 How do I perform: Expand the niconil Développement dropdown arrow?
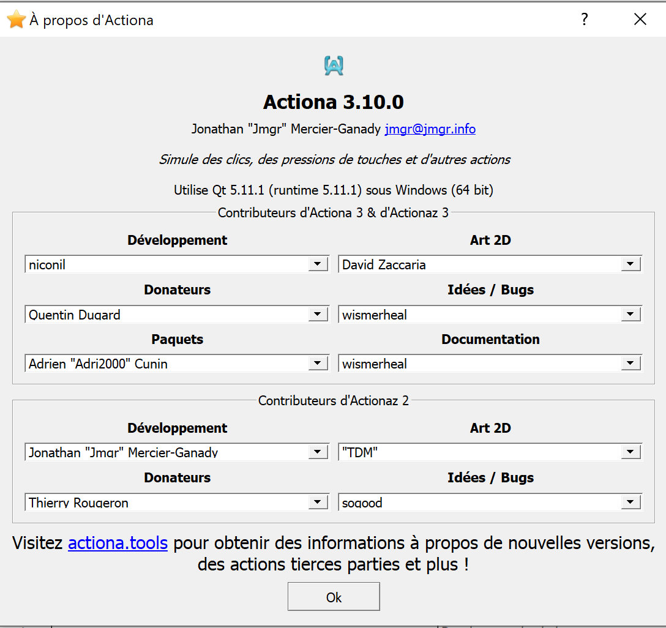tap(318, 264)
